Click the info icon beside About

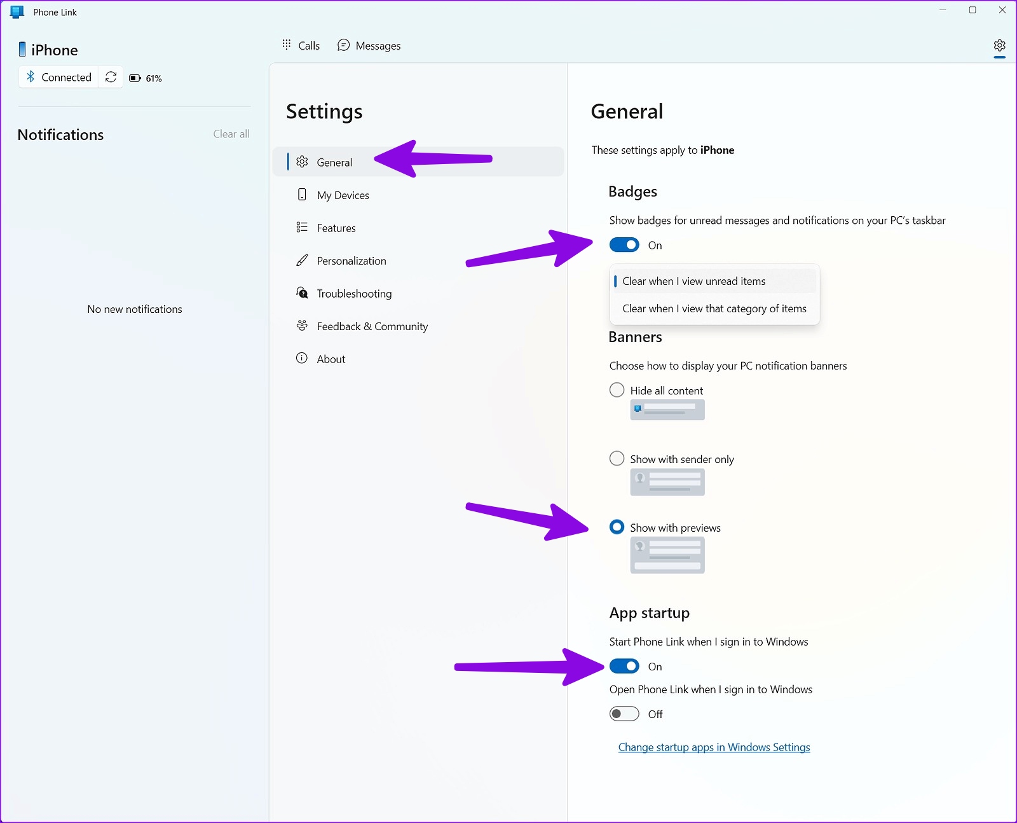point(302,358)
